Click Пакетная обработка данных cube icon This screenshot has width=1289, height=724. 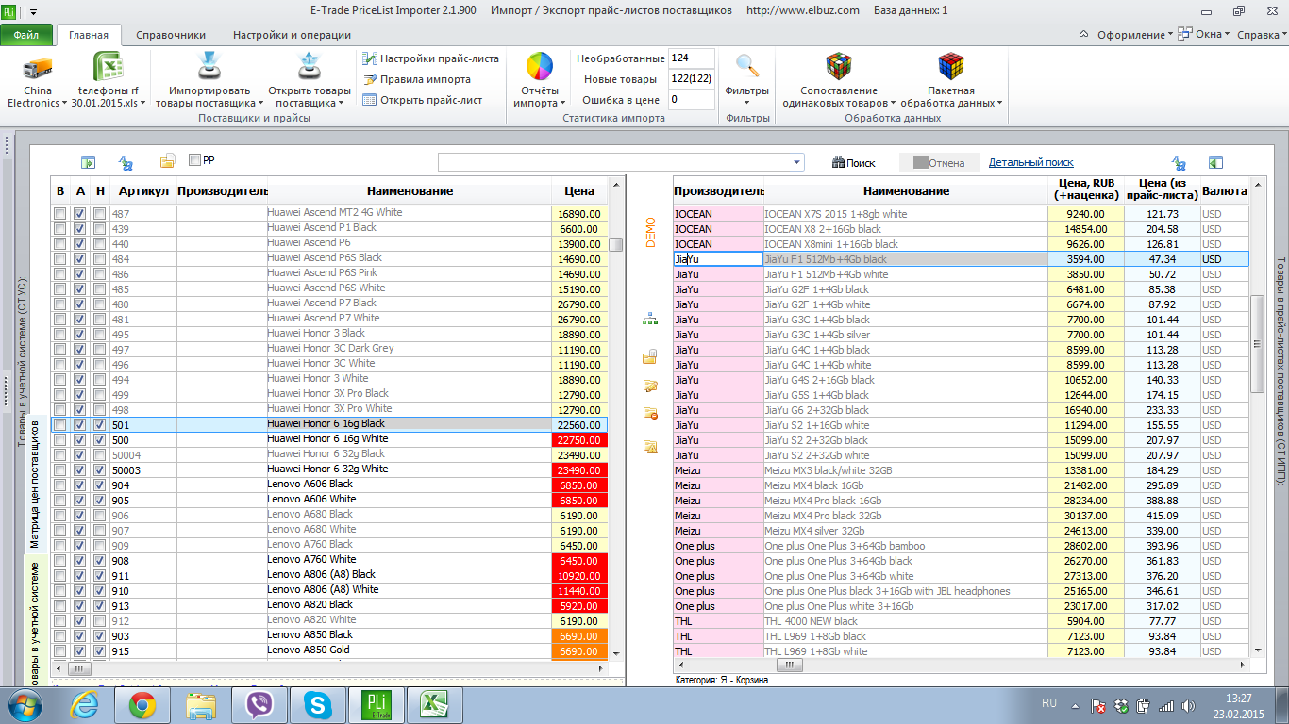click(x=950, y=67)
